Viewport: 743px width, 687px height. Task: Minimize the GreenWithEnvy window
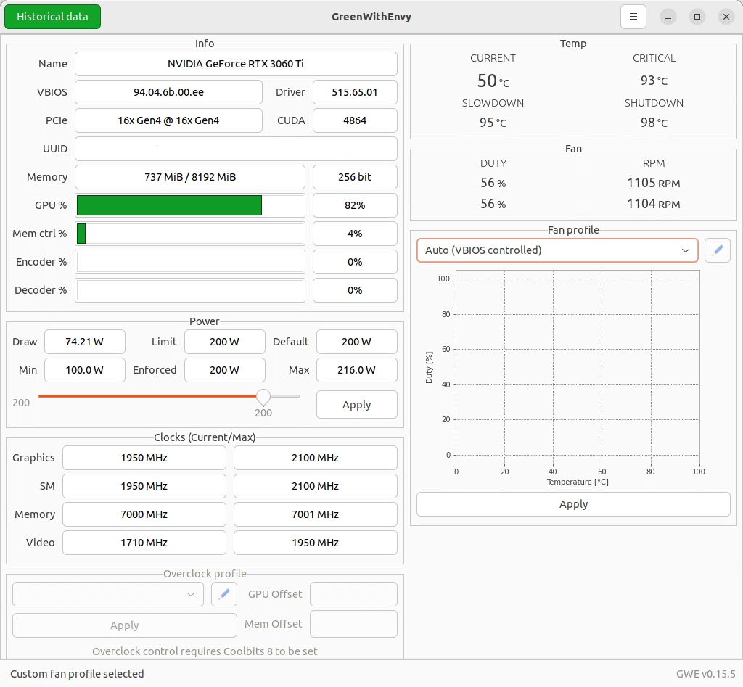668,17
